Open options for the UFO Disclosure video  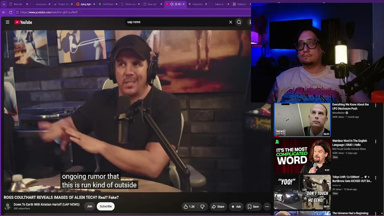[x=375, y=105]
